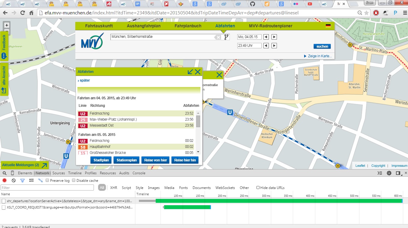Switch to DevTools Sources tab
The width and height of the screenshot is (408, 228).
click(59, 173)
